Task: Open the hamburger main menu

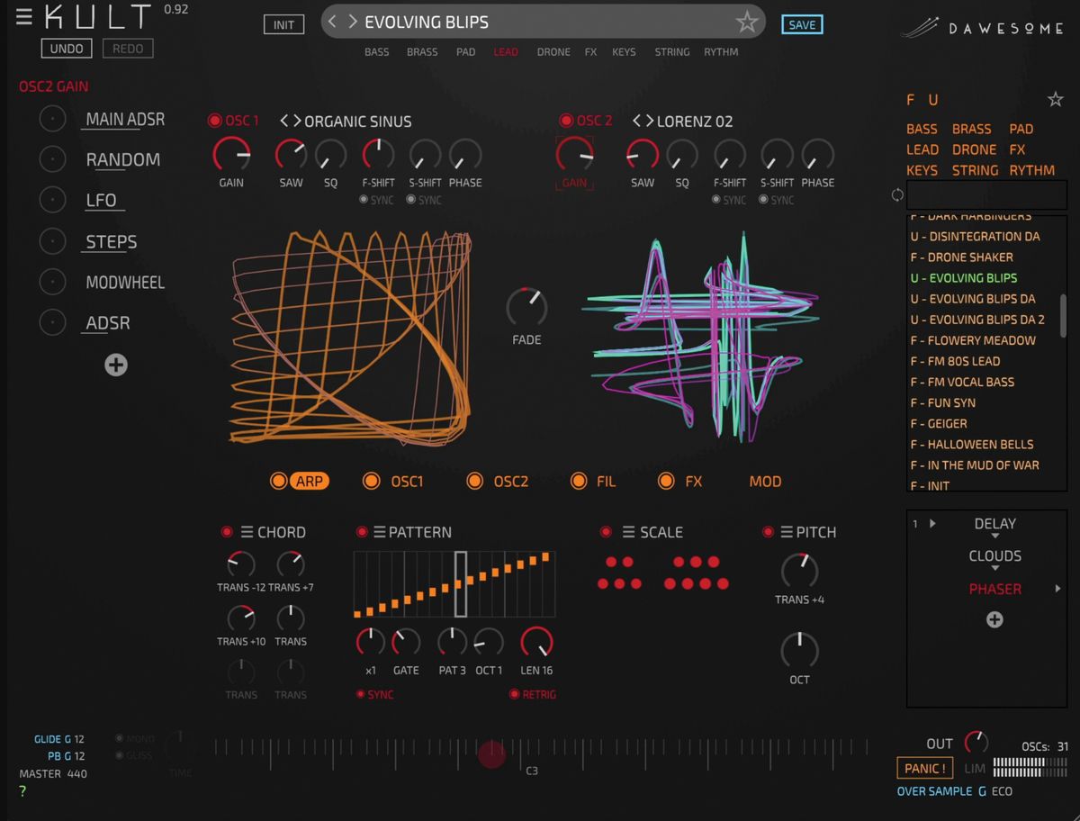Action: click(24, 16)
